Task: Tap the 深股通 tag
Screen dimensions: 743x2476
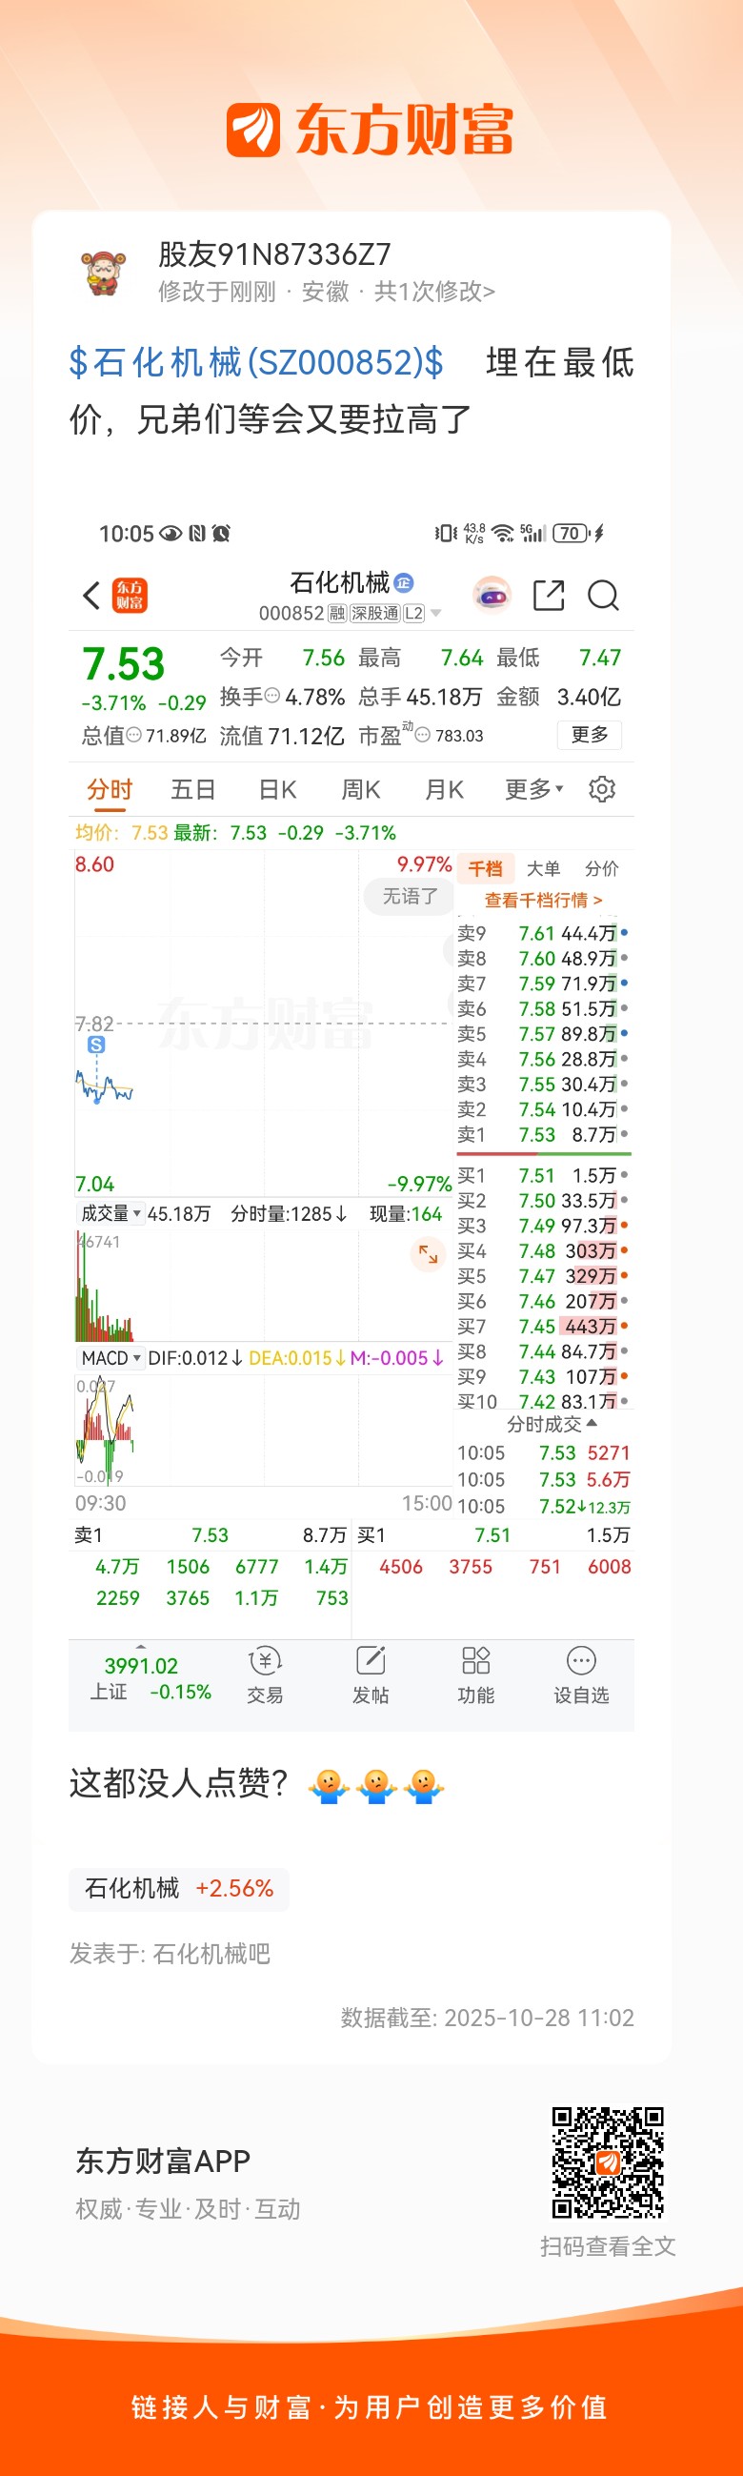Action: [x=375, y=613]
